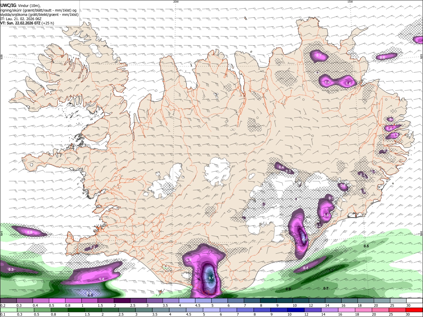Pick the dark green swatch between 1 and 1.5

(x=77, y=310)
